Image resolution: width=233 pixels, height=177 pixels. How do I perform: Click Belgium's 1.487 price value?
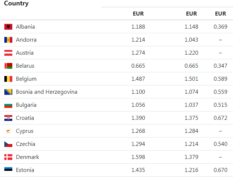(138, 79)
